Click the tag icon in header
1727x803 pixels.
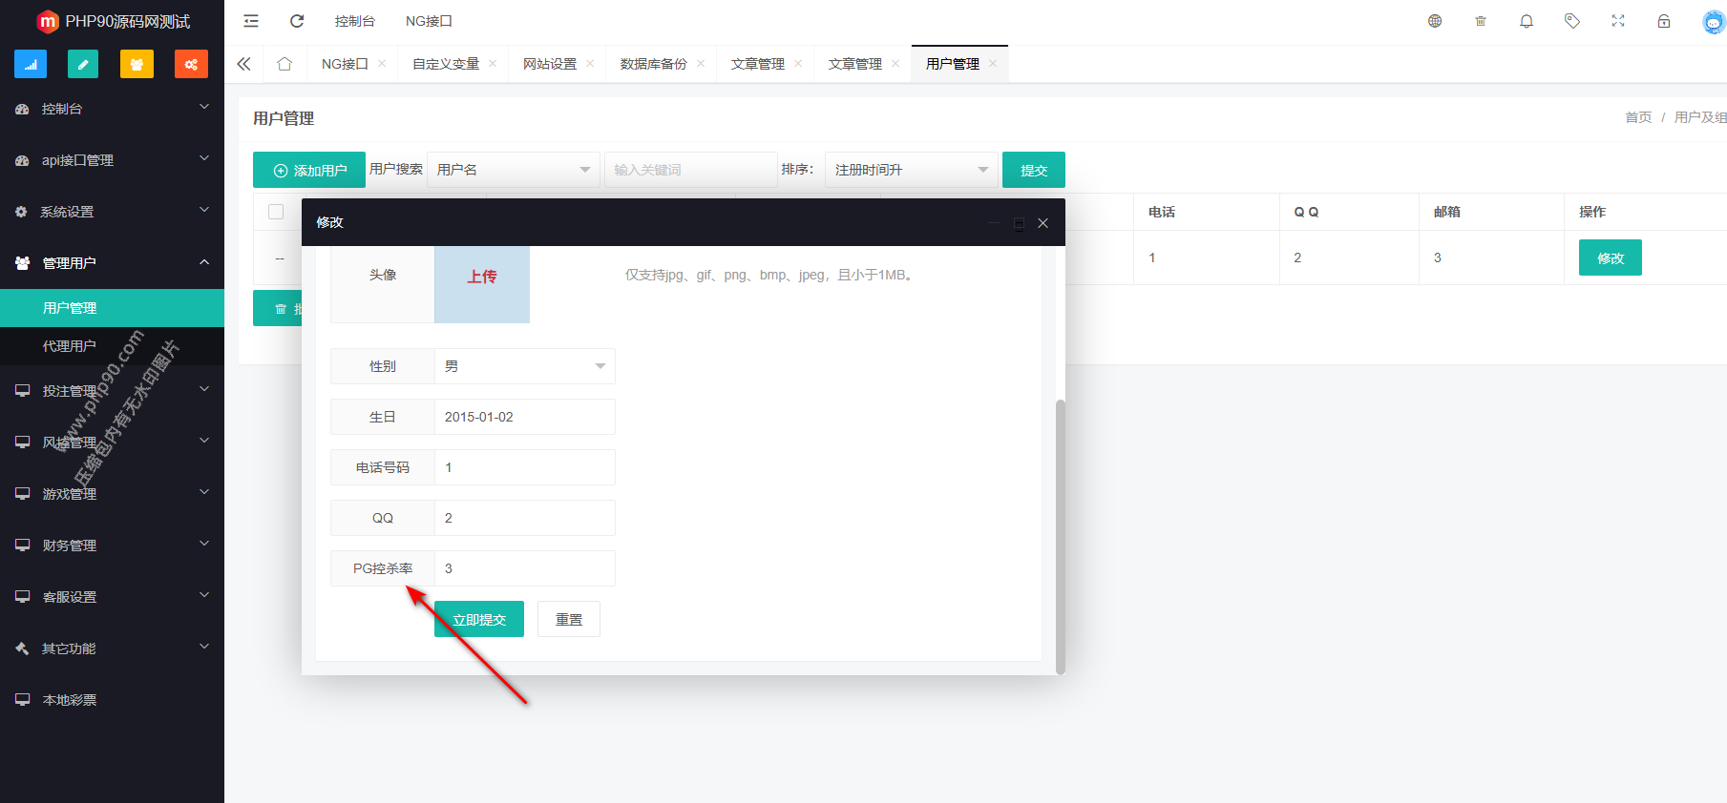pos(1572,21)
